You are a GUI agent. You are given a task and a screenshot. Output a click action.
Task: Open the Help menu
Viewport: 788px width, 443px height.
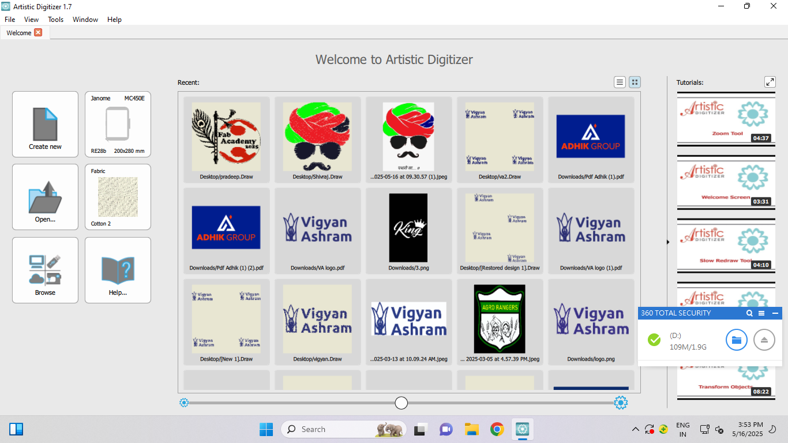[115, 19]
